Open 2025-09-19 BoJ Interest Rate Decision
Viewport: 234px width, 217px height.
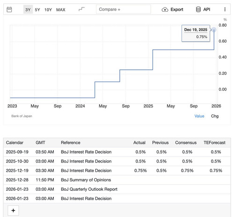86,152
